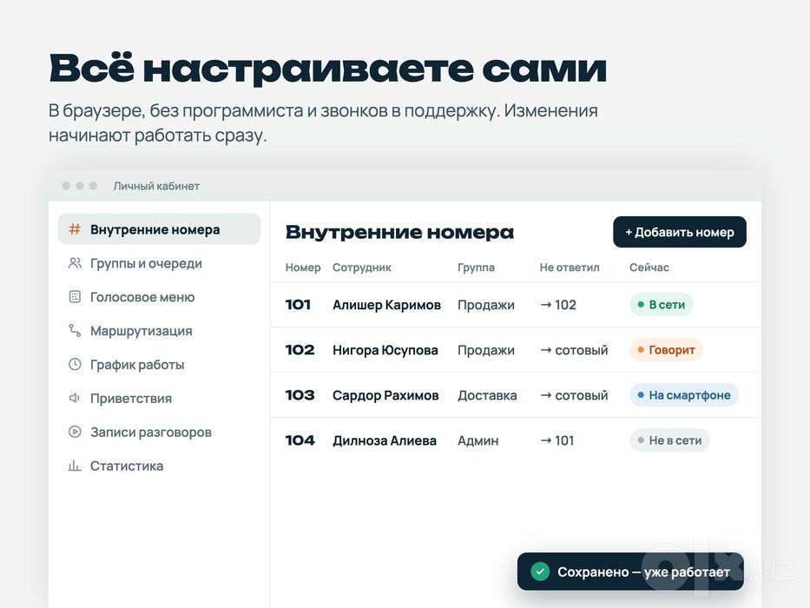Click the route icon for Маршрутизация
This screenshot has height=608, width=810.
[75, 330]
